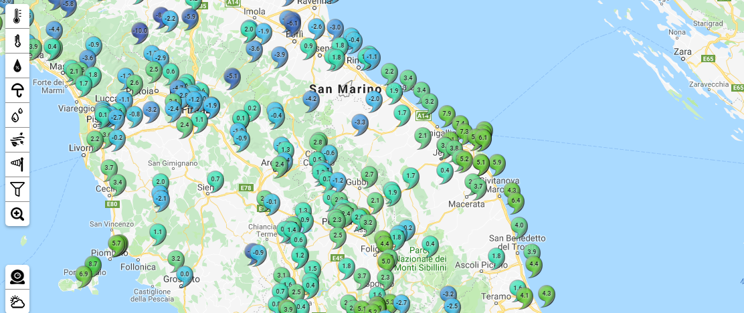The image size is (744, 313).
Task: Select the -5.1 dark blue marker
Action: pos(232,77)
